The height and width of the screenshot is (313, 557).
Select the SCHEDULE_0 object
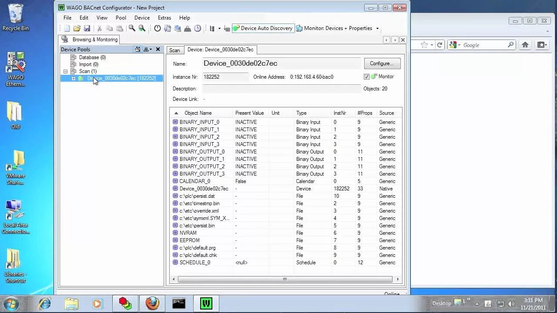(x=285, y=263)
